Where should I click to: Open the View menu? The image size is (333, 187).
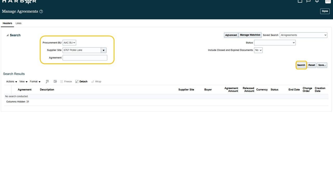pos(23,82)
